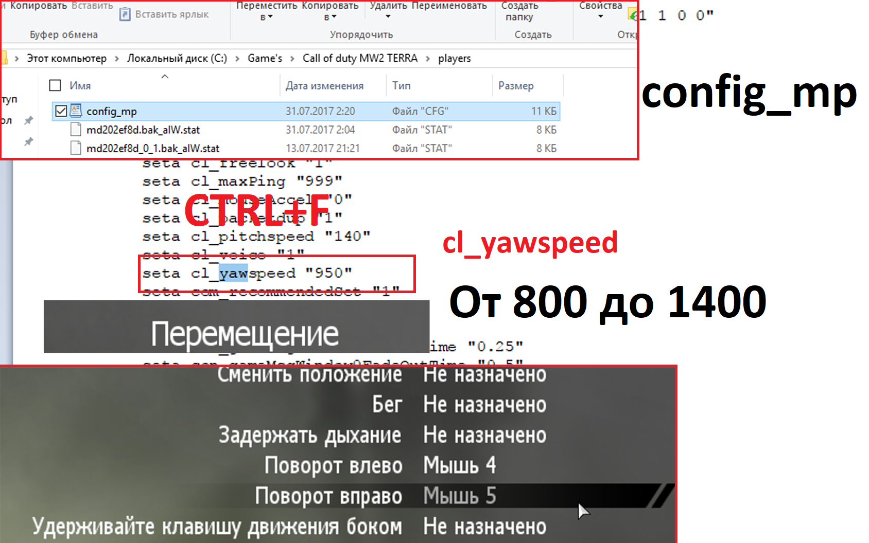Image resolution: width=869 pixels, height=543 pixels.
Task: Click the players breadcrumb segment
Action: tap(455, 59)
